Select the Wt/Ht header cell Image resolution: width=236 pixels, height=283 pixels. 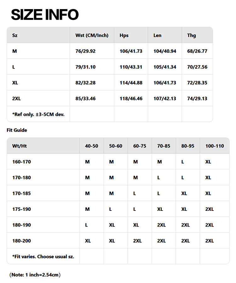click(19, 146)
